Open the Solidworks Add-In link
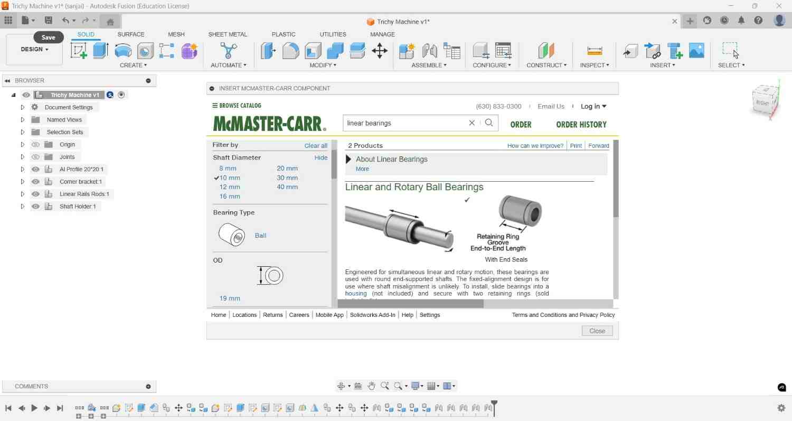792x421 pixels. click(372, 315)
